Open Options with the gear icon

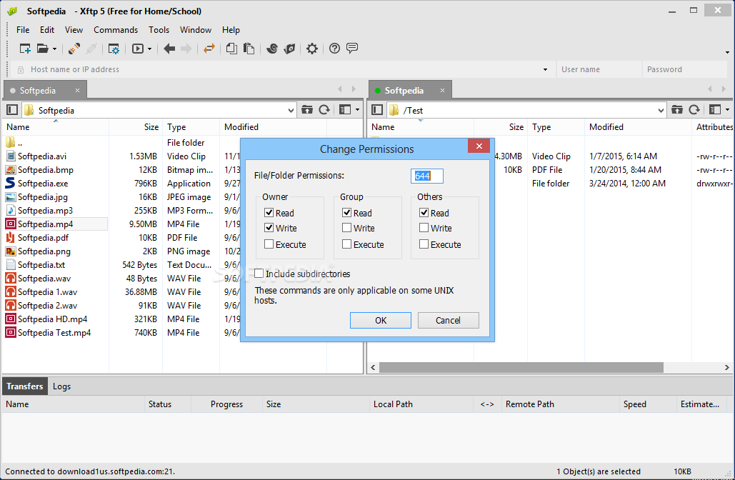point(311,49)
